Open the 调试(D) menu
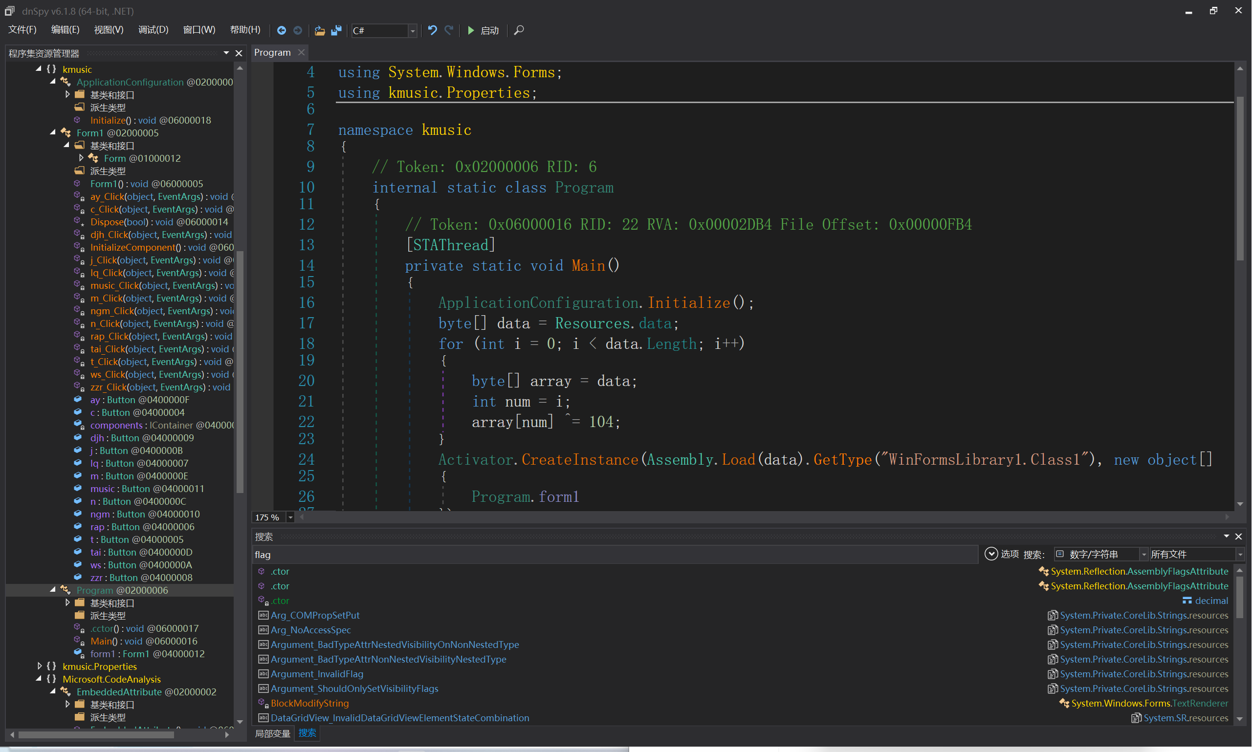 (x=153, y=30)
